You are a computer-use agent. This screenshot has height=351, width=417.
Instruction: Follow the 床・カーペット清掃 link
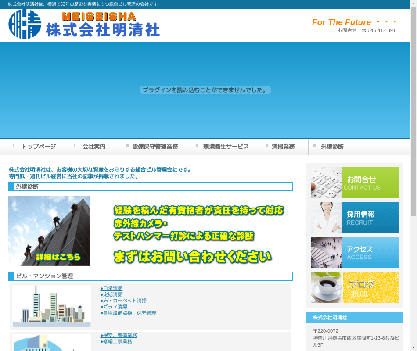click(123, 301)
